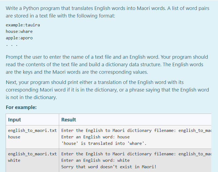Select the code line house:whare

point(19,31)
